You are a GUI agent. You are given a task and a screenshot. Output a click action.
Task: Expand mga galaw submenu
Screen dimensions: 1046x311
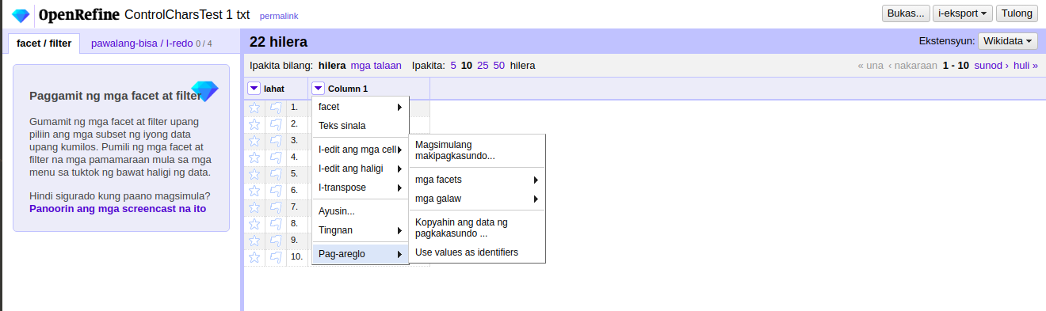pos(477,199)
